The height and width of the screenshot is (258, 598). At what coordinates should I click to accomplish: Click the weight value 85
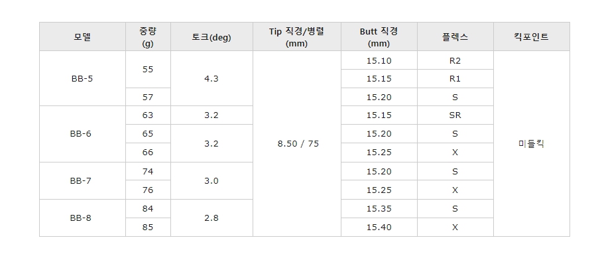coord(148,227)
